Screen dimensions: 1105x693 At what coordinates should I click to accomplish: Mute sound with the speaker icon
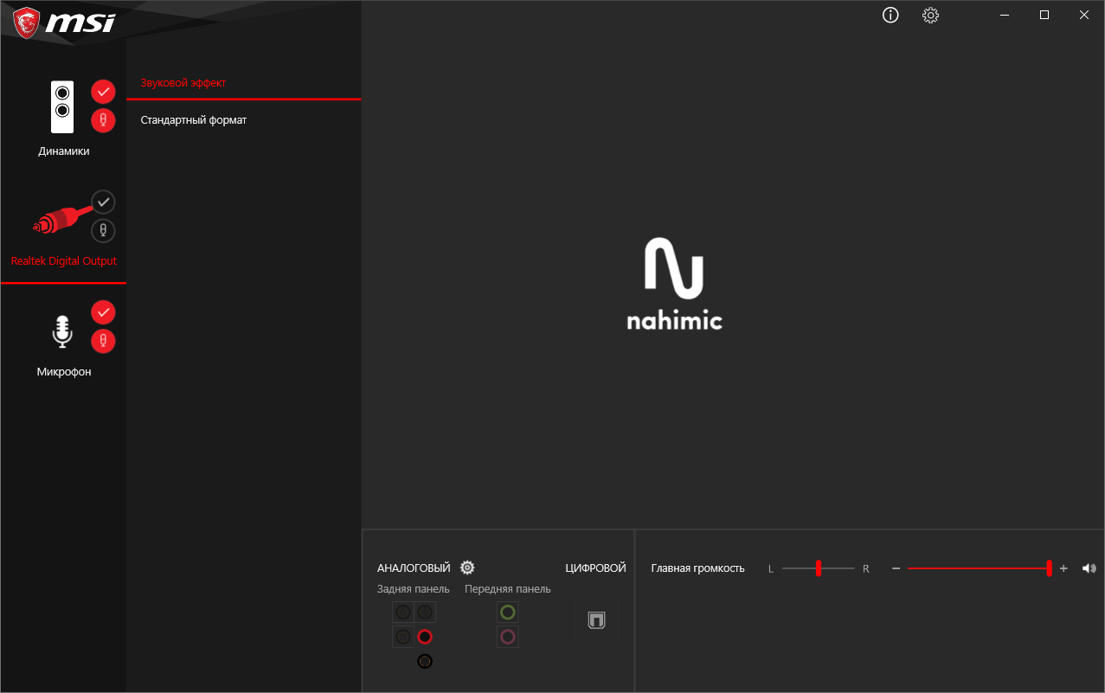click(x=1089, y=568)
